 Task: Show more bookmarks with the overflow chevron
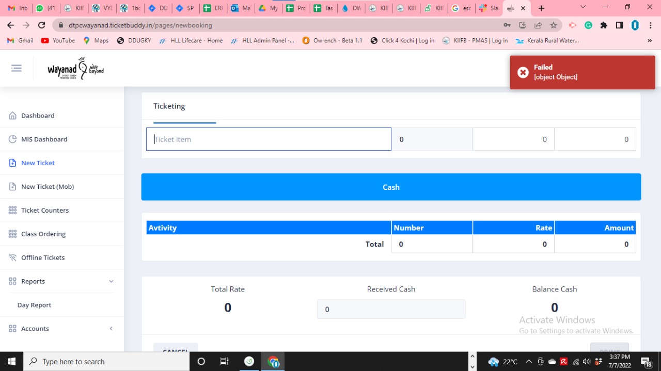click(650, 41)
